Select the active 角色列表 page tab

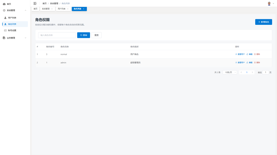click(x=77, y=9)
